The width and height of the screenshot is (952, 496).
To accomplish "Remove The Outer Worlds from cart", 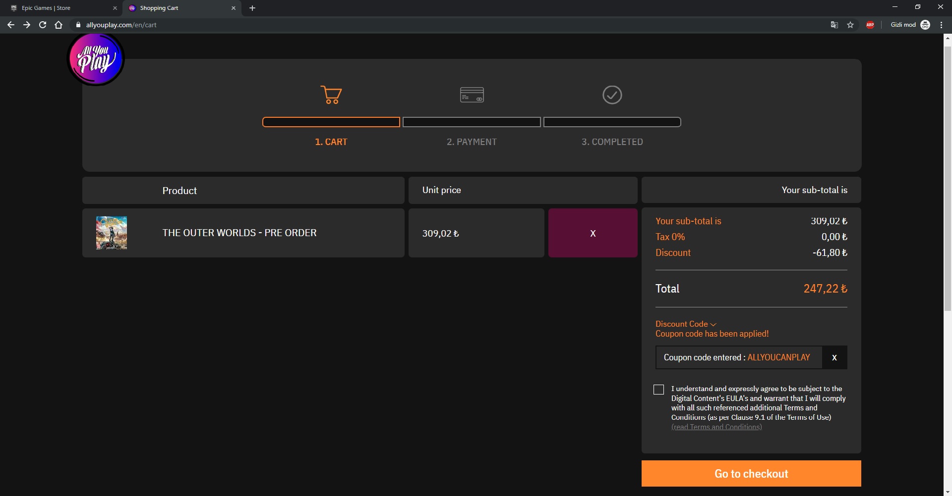I will pos(593,233).
